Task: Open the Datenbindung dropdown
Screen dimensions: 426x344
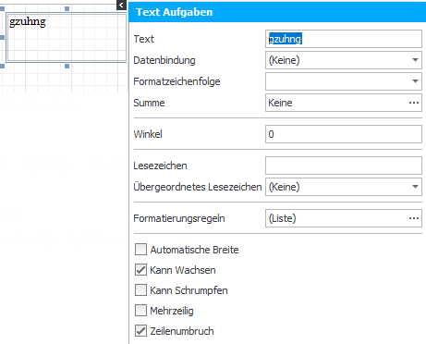Action: pos(415,60)
